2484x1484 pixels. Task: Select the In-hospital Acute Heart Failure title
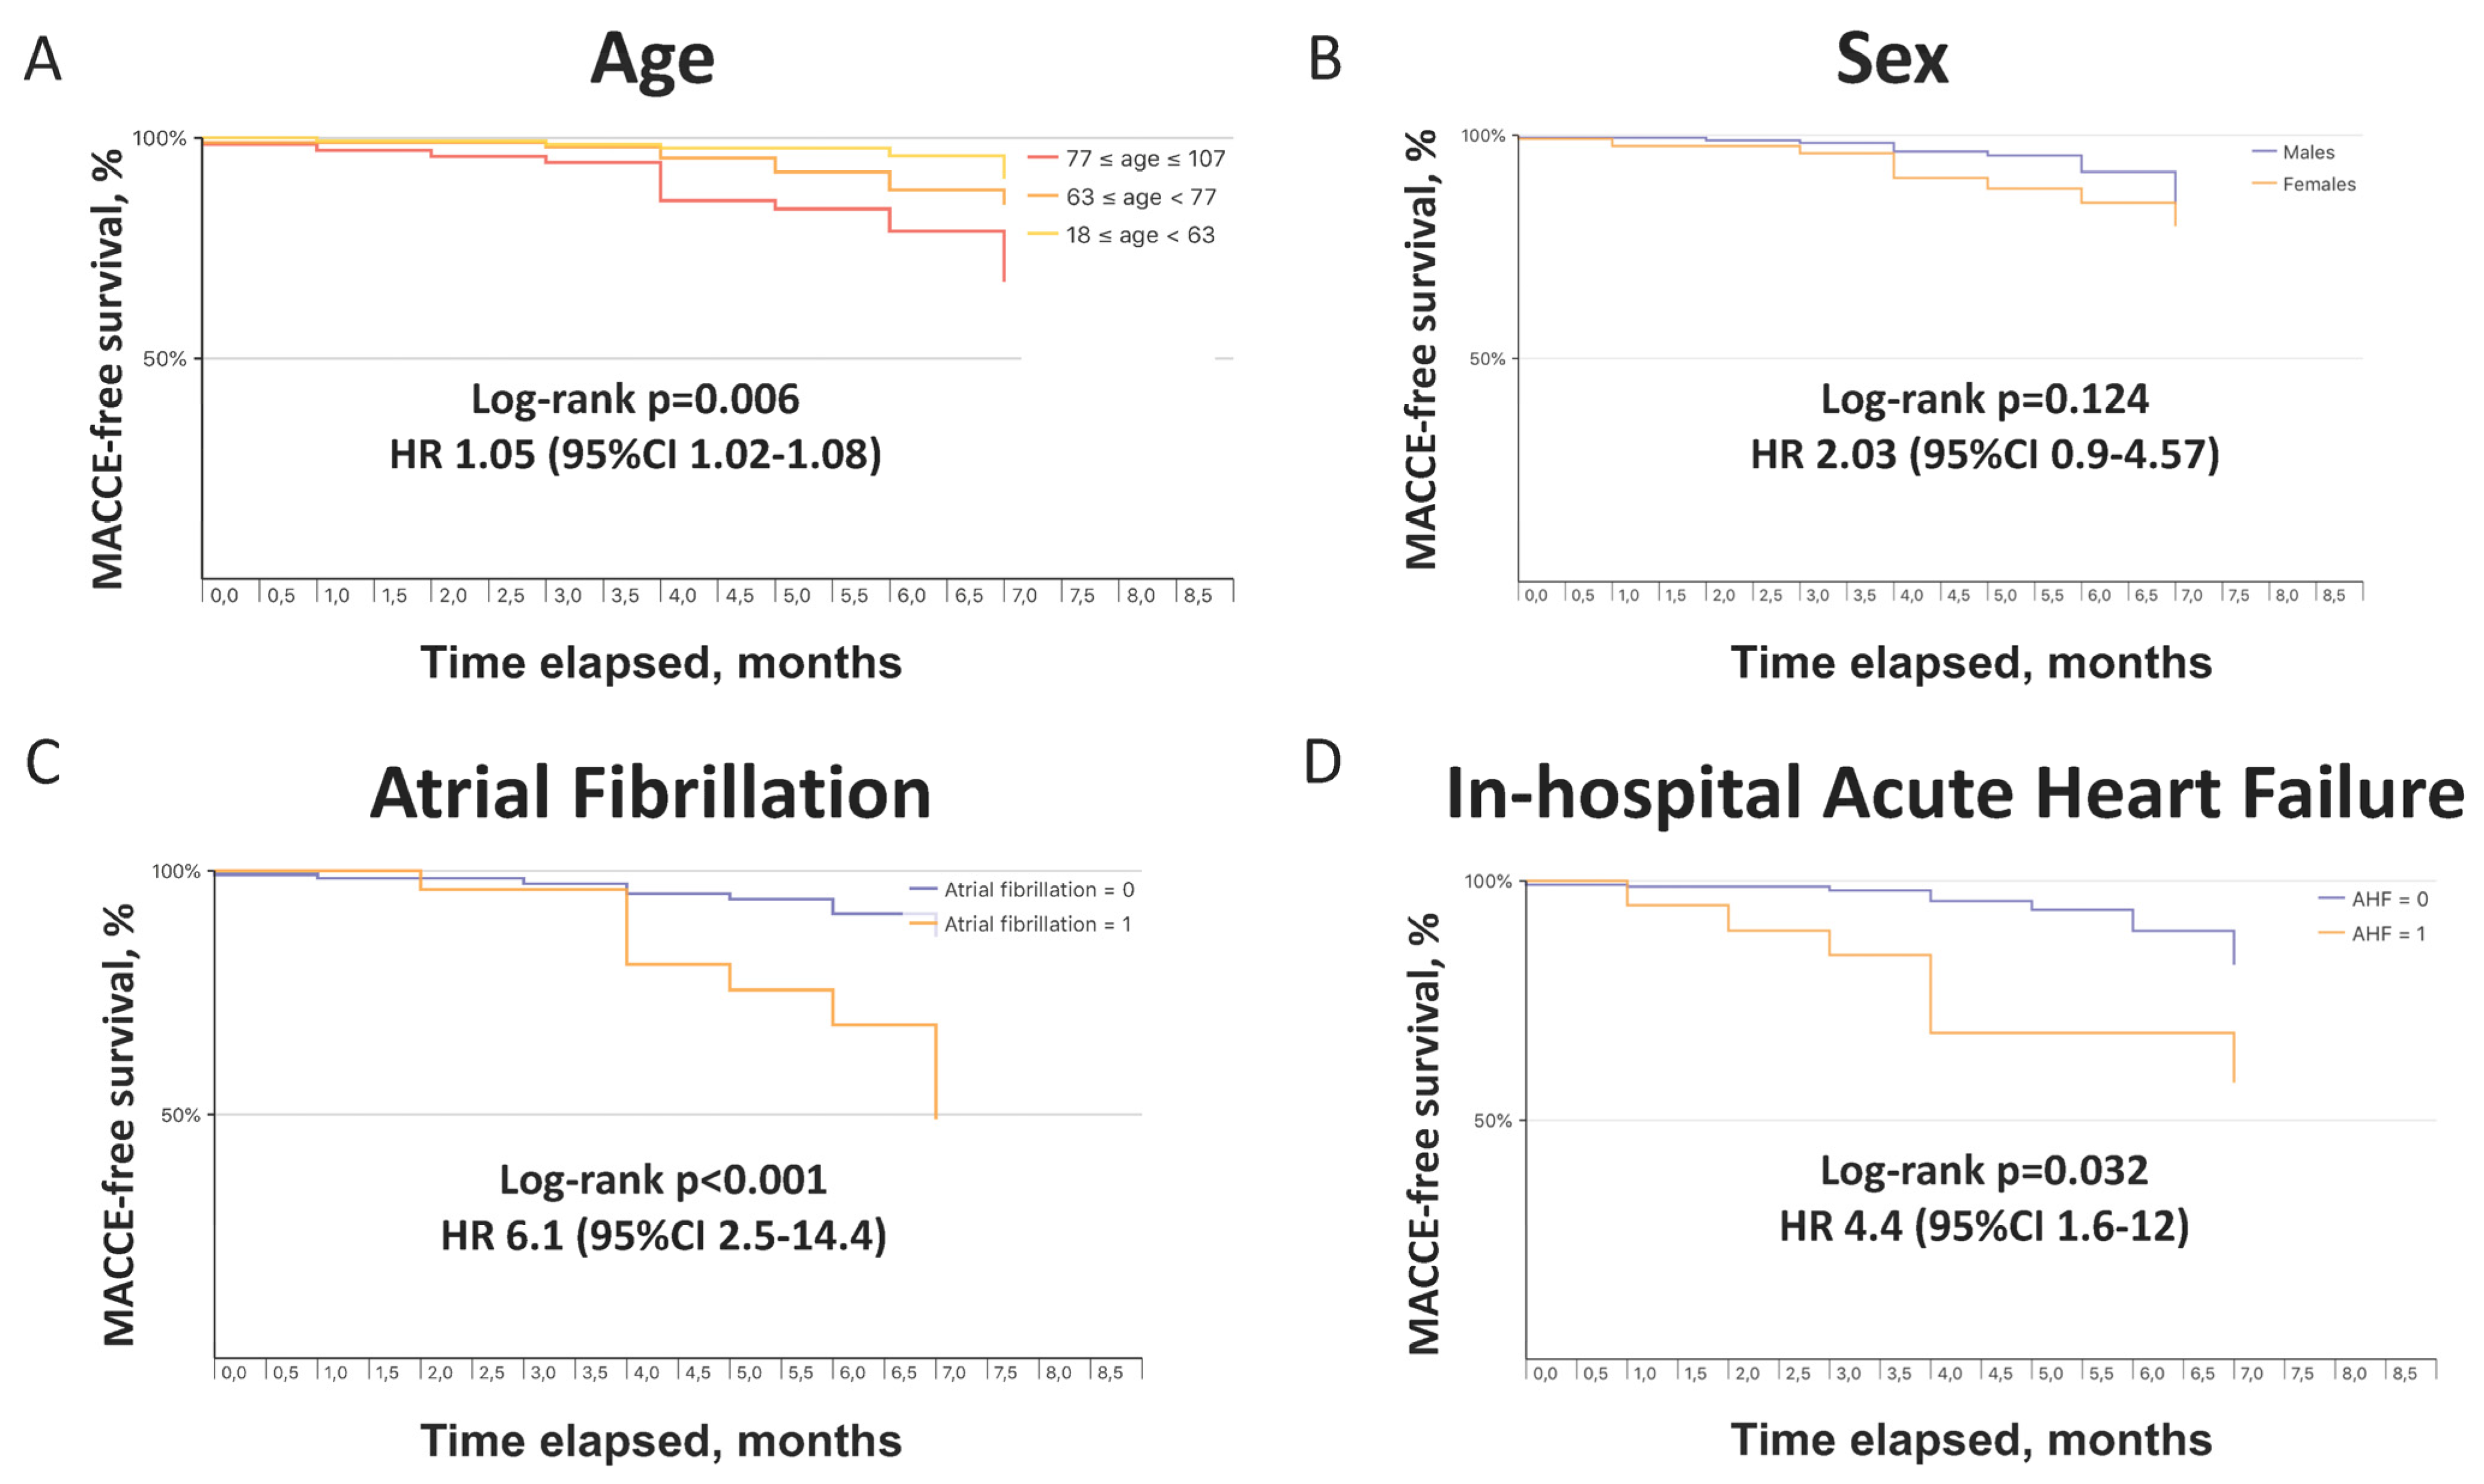pyautogui.click(x=1955, y=794)
